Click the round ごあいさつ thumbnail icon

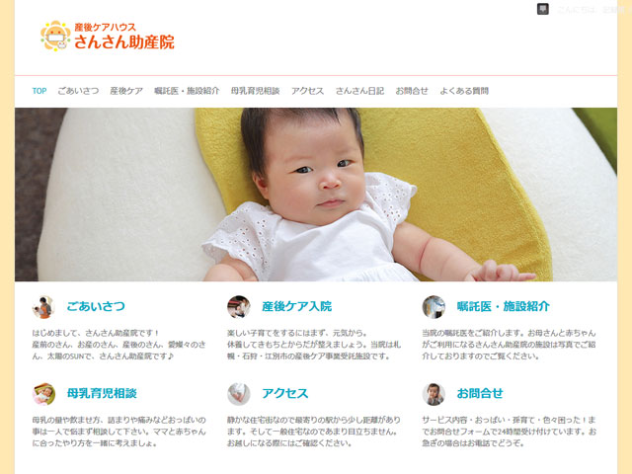[x=43, y=307]
